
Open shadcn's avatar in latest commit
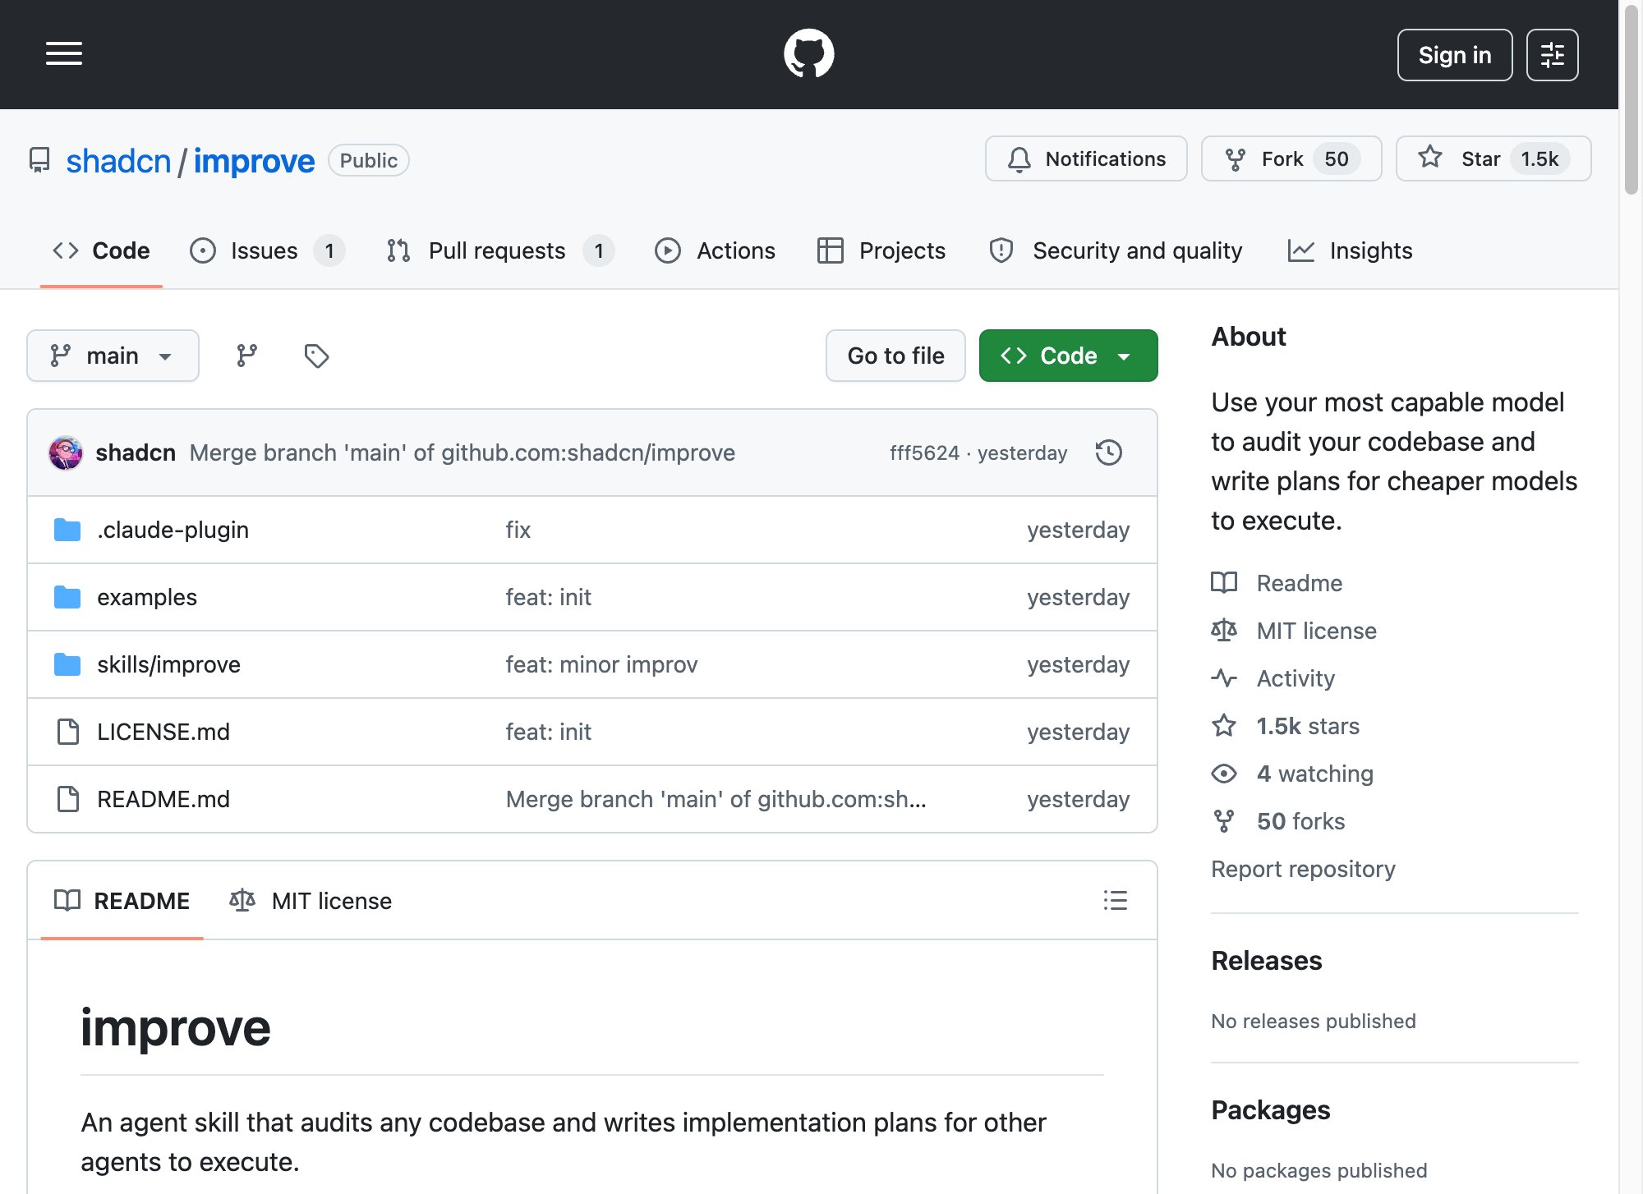coord(66,452)
